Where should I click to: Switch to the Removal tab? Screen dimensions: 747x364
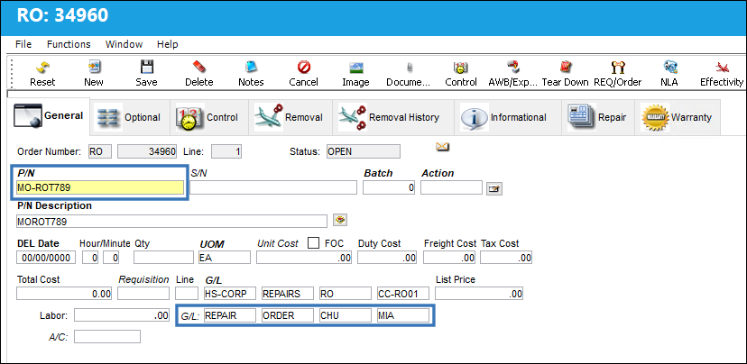pyautogui.click(x=290, y=117)
